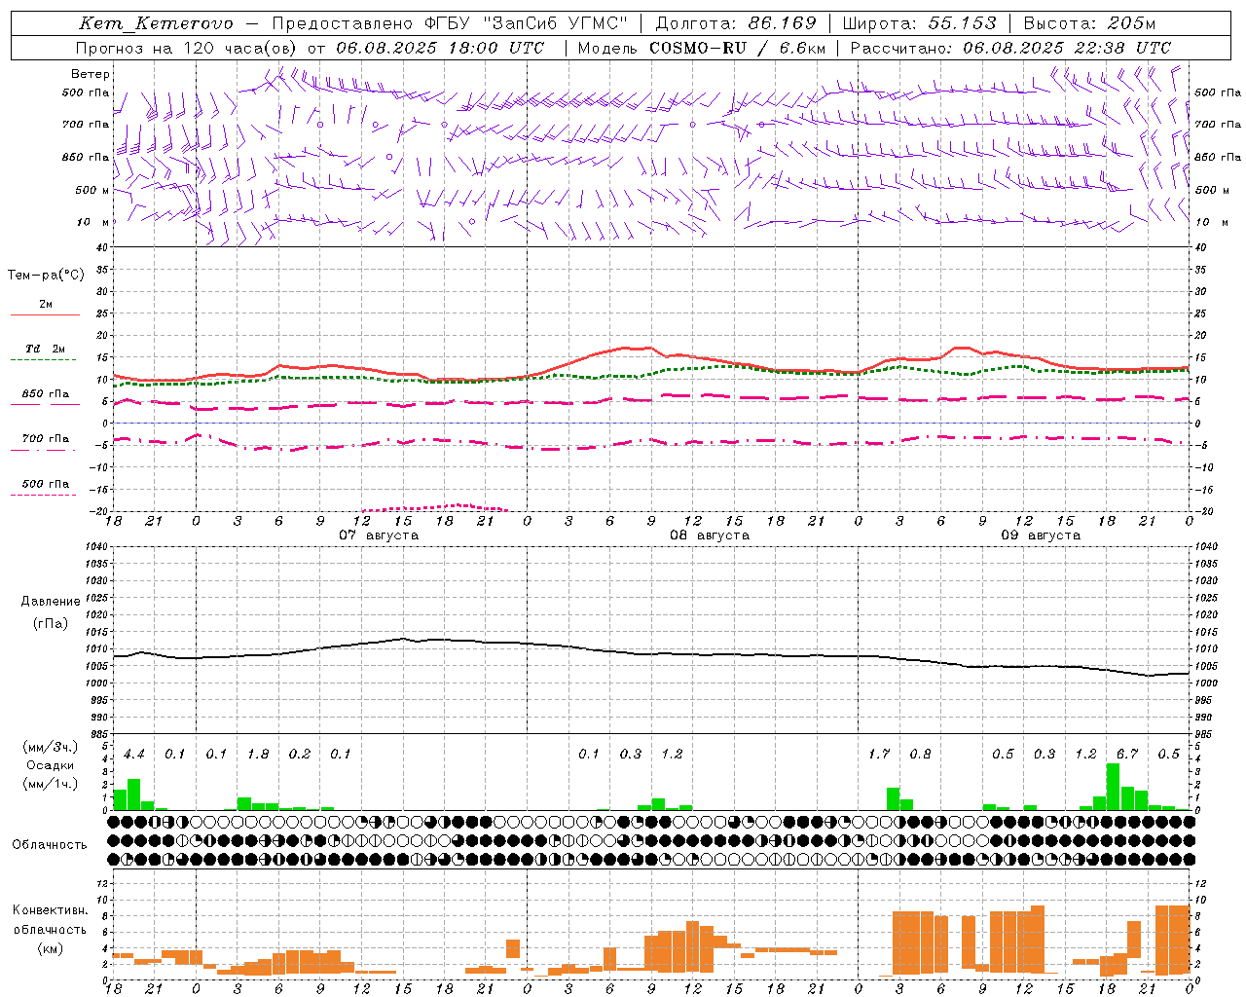1246x997 pixels.
Task: Click the Осадки precipitation label
Action: coord(50,765)
